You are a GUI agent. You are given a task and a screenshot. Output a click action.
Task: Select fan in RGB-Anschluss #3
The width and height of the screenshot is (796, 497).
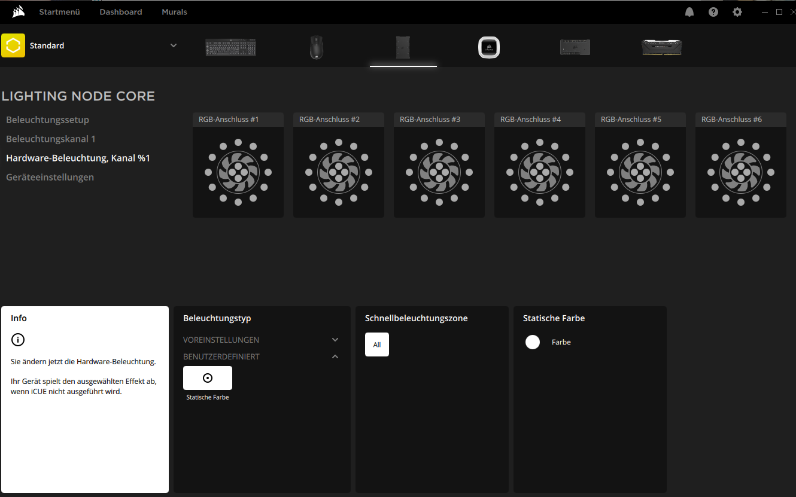439,172
